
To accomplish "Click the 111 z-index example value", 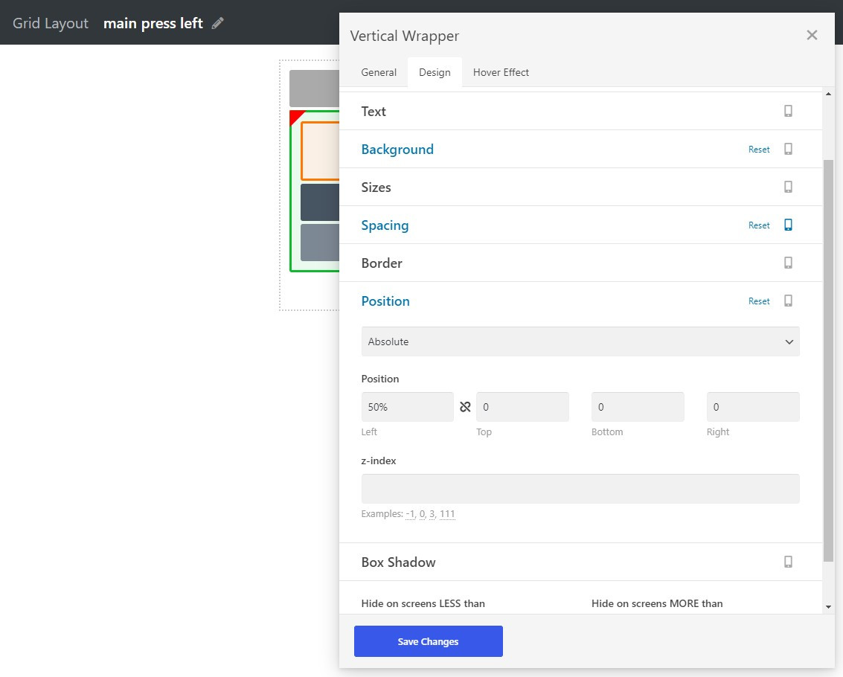I will [447, 514].
